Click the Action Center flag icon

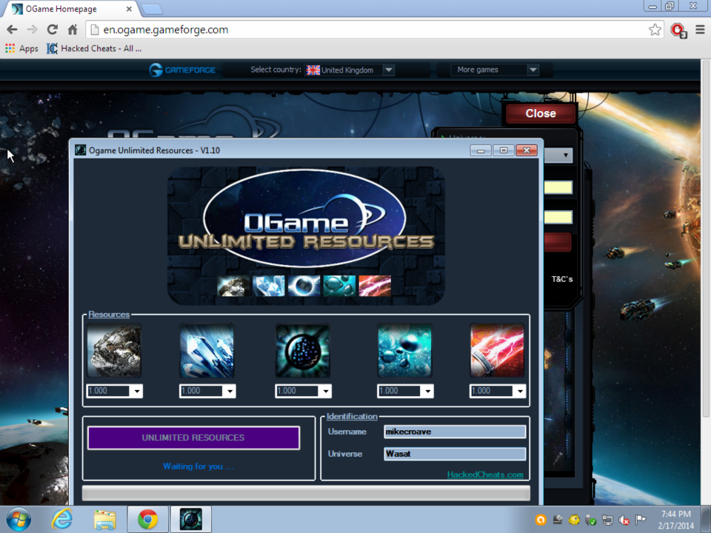641,520
